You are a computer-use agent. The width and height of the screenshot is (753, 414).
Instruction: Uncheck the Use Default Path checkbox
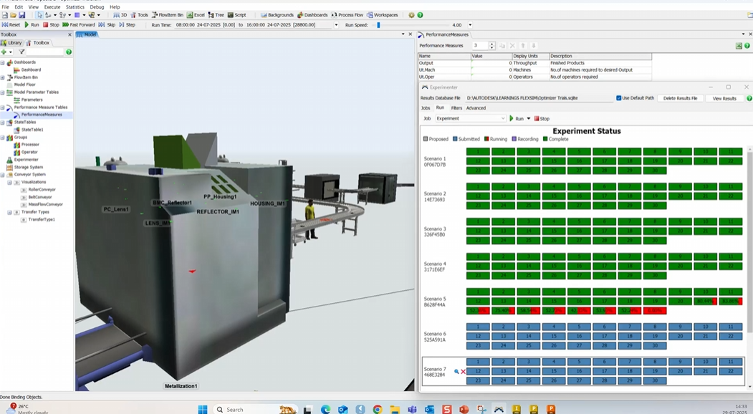(x=619, y=98)
